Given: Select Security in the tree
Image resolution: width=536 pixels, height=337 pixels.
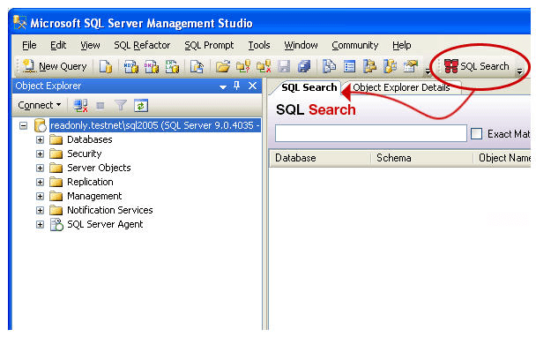Looking at the screenshot, I should (x=84, y=154).
